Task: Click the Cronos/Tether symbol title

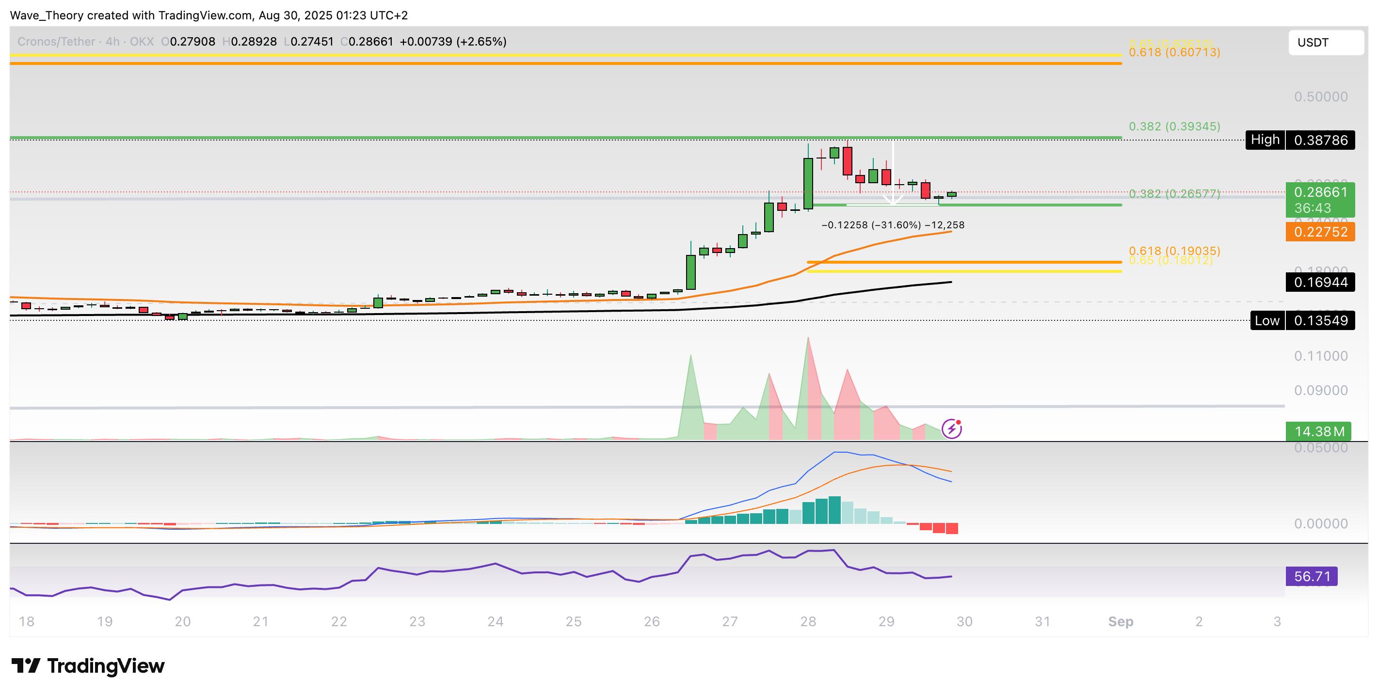Action: click(56, 42)
